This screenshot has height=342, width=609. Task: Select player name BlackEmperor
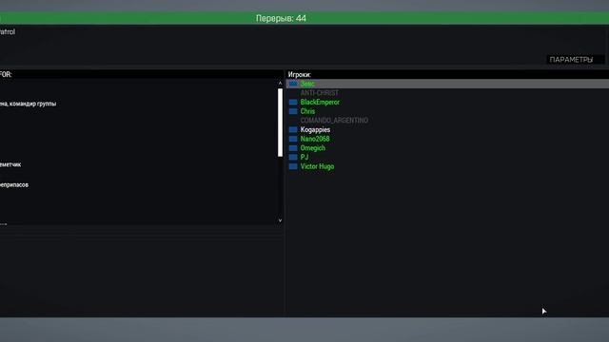pyautogui.click(x=320, y=103)
